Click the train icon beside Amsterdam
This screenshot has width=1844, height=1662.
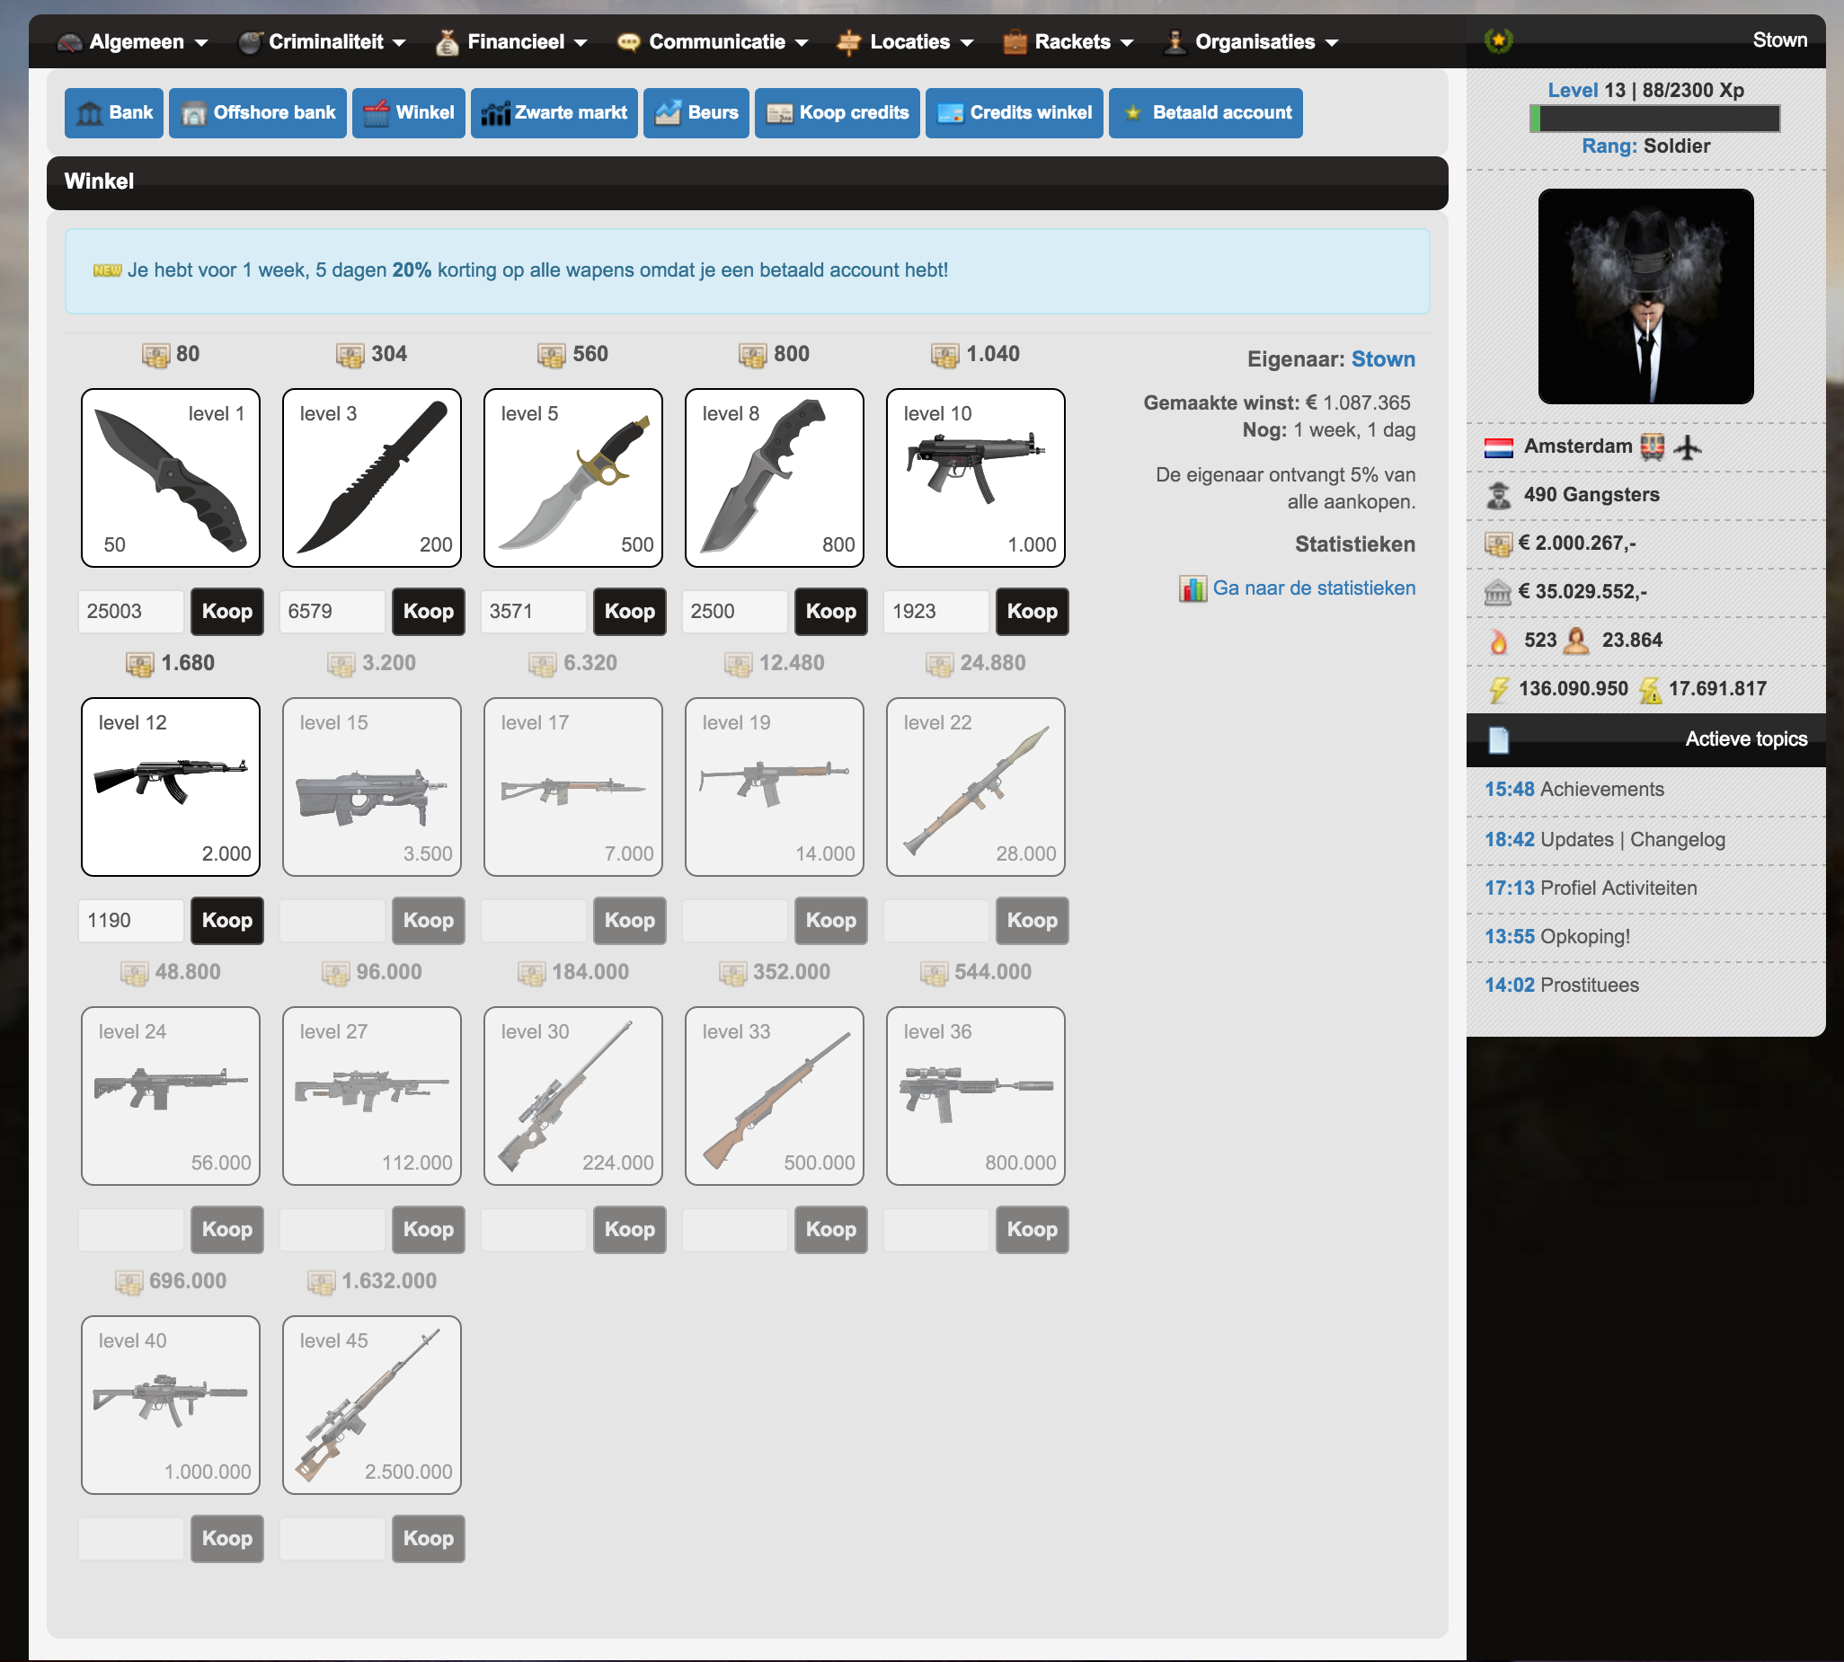[1652, 446]
